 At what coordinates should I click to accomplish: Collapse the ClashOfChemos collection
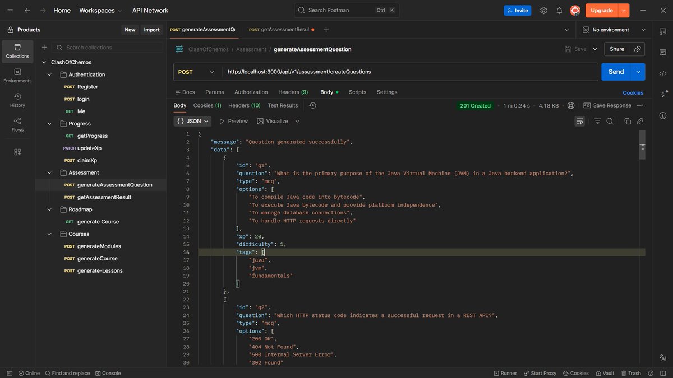coord(44,62)
